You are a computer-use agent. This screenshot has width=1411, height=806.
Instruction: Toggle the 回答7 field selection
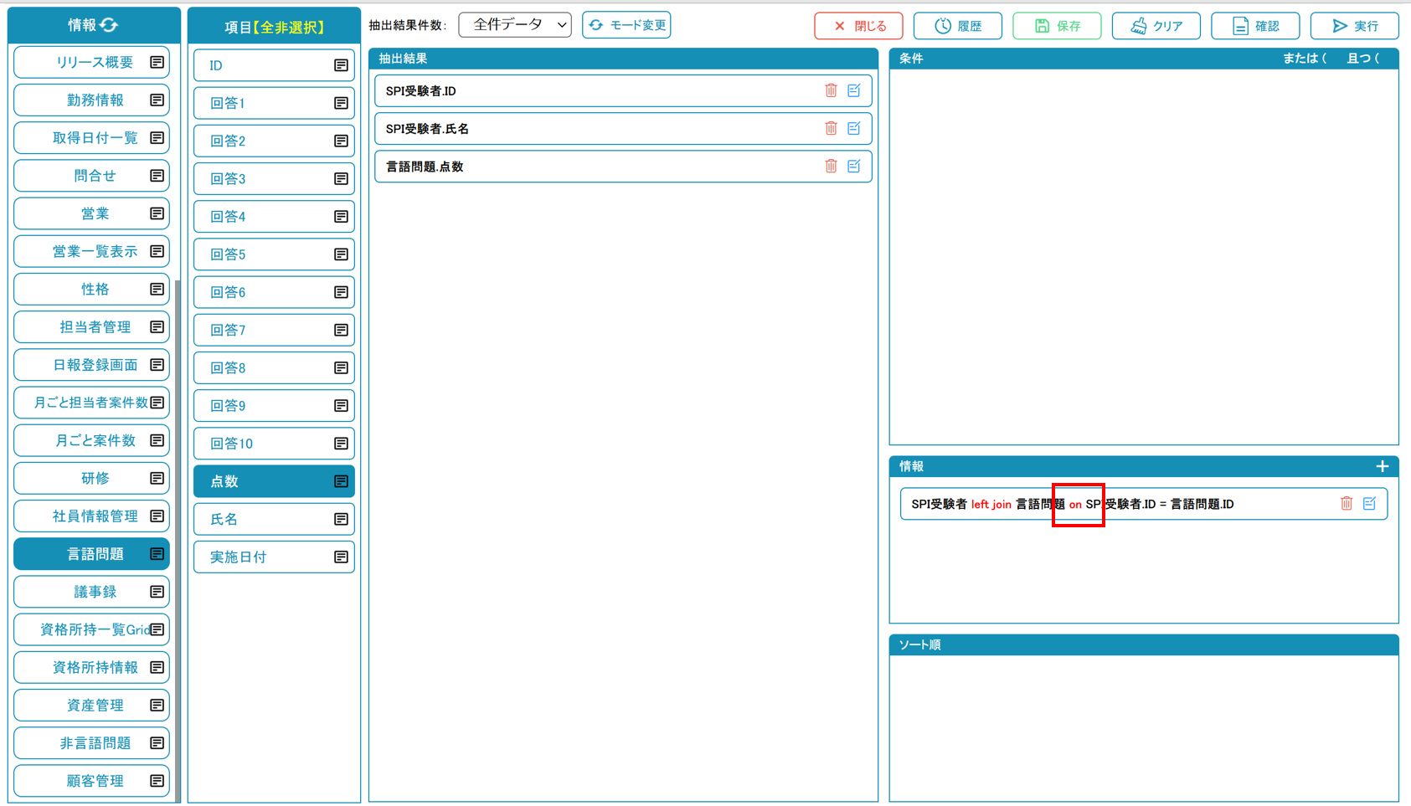click(x=274, y=330)
